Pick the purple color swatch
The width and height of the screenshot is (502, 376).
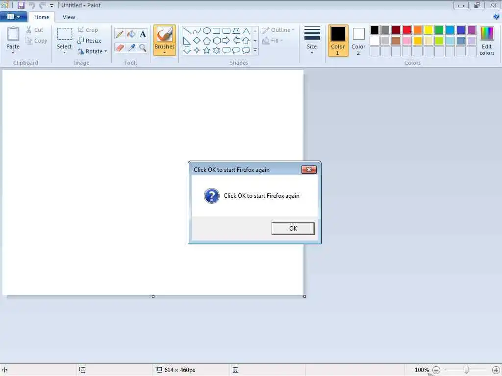(x=472, y=30)
